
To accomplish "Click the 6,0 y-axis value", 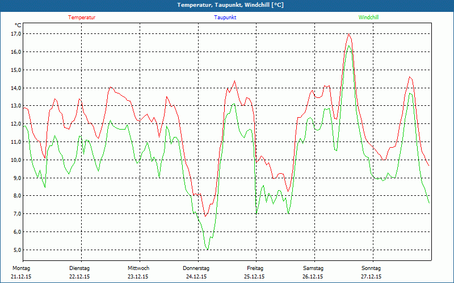I will [17, 232].
